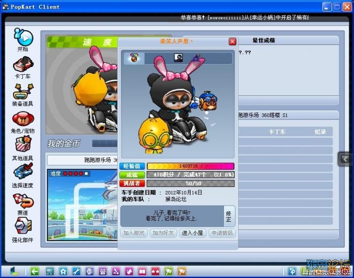This screenshot has height=278, width=354.
Task: Close the player profile popup
Action: pyautogui.click(x=232, y=42)
